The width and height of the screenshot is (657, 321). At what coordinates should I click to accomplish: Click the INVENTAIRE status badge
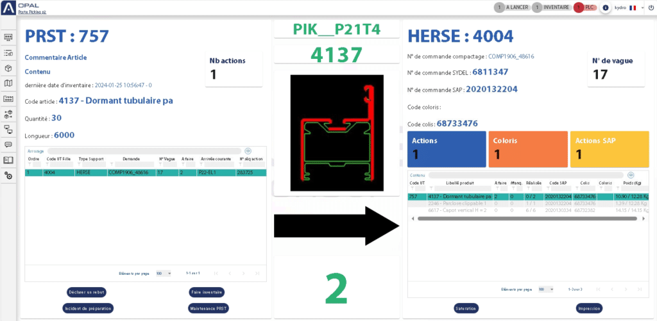[550, 8]
